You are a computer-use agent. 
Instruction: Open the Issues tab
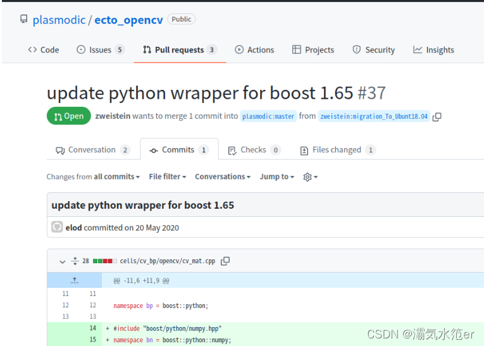click(101, 50)
